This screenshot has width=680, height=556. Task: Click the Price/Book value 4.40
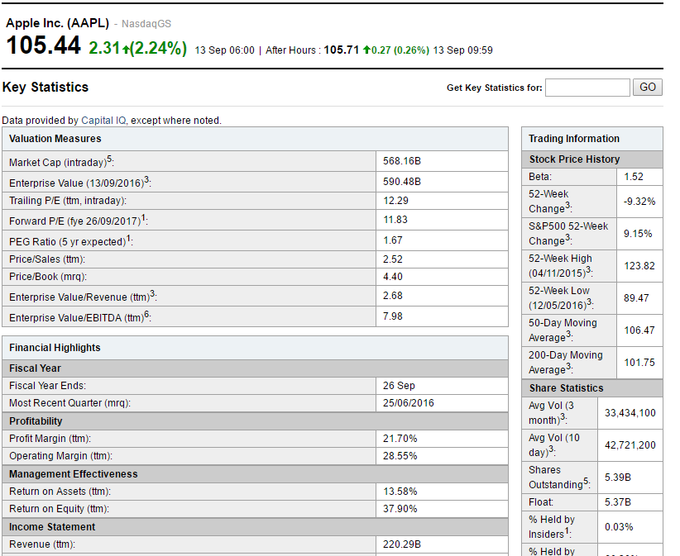click(392, 277)
